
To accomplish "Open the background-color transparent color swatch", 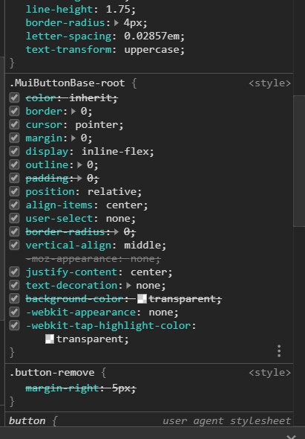I will click(x=142, y=299).
